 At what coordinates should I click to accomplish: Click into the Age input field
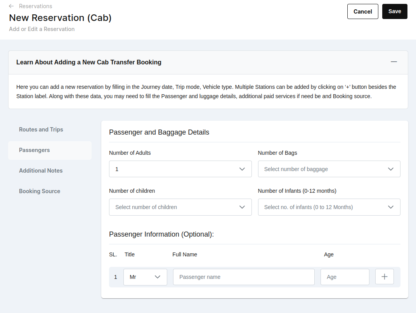pos(345,277)
